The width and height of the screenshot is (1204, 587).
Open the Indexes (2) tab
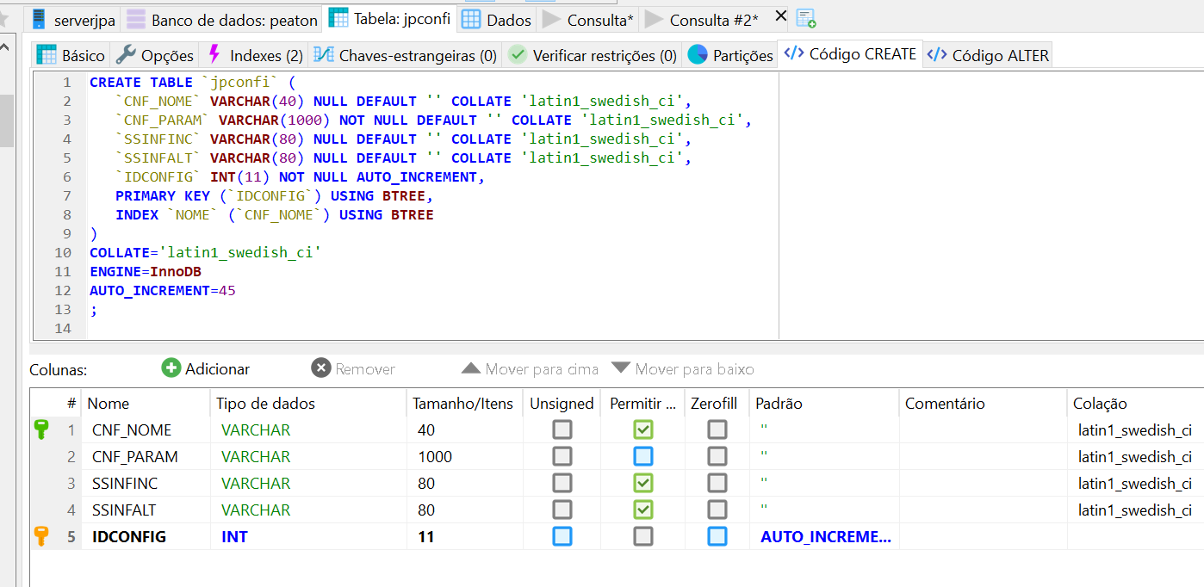[255, 56]
